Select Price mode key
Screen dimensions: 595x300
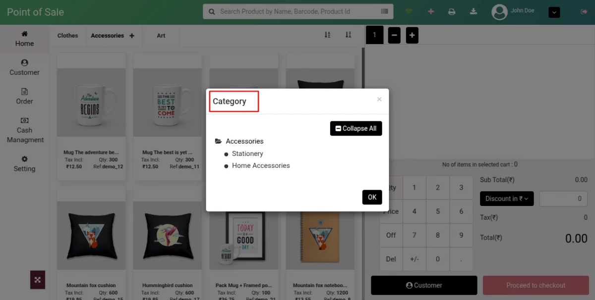click(x=391, y=211)
